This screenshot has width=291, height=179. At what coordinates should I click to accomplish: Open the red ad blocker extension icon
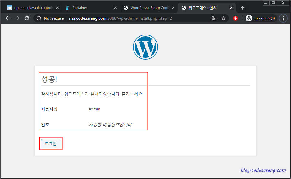click(235, 18)
